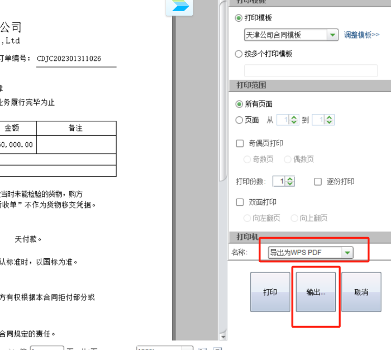Screen dimensions: 391x350
Task: Select the 所有页面 radio button
Action: click(x=239, y=104)
